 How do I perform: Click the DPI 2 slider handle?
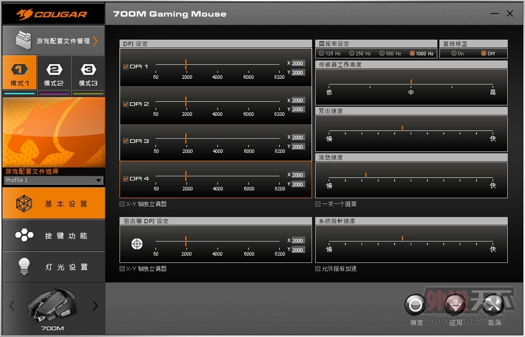[x=186, y=101]
